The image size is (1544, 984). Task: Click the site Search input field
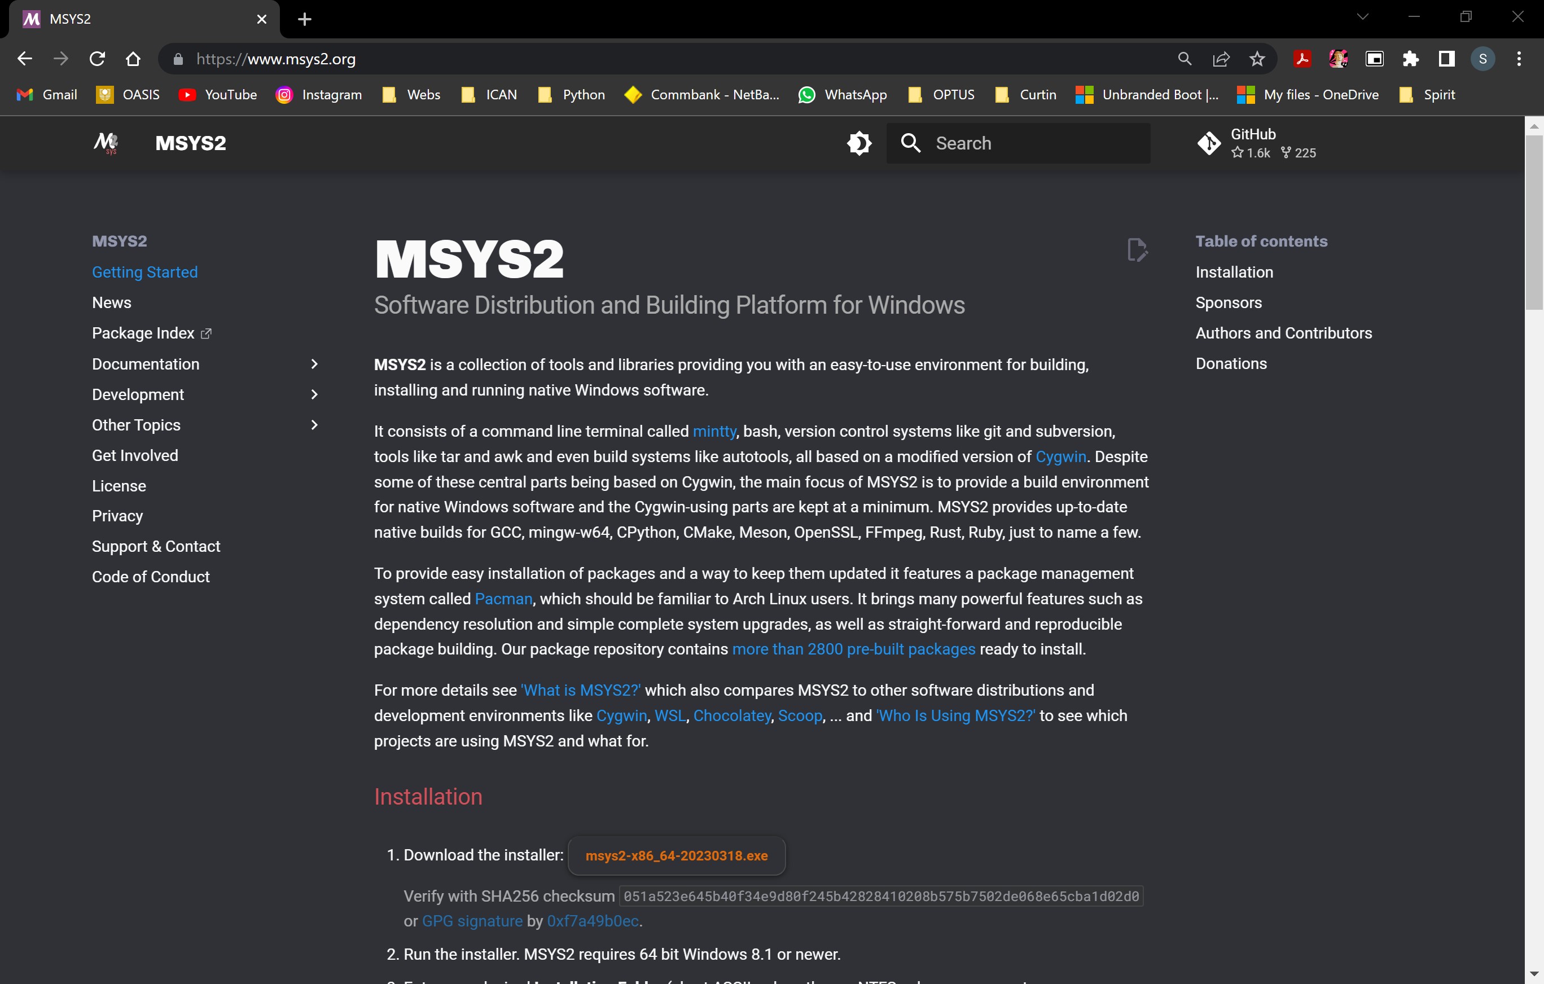tap(1017, 143)
